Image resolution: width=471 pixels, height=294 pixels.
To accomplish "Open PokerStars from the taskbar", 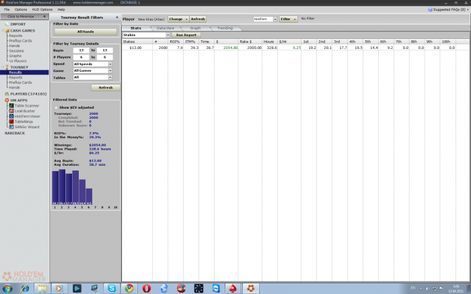I will (233, 289).
